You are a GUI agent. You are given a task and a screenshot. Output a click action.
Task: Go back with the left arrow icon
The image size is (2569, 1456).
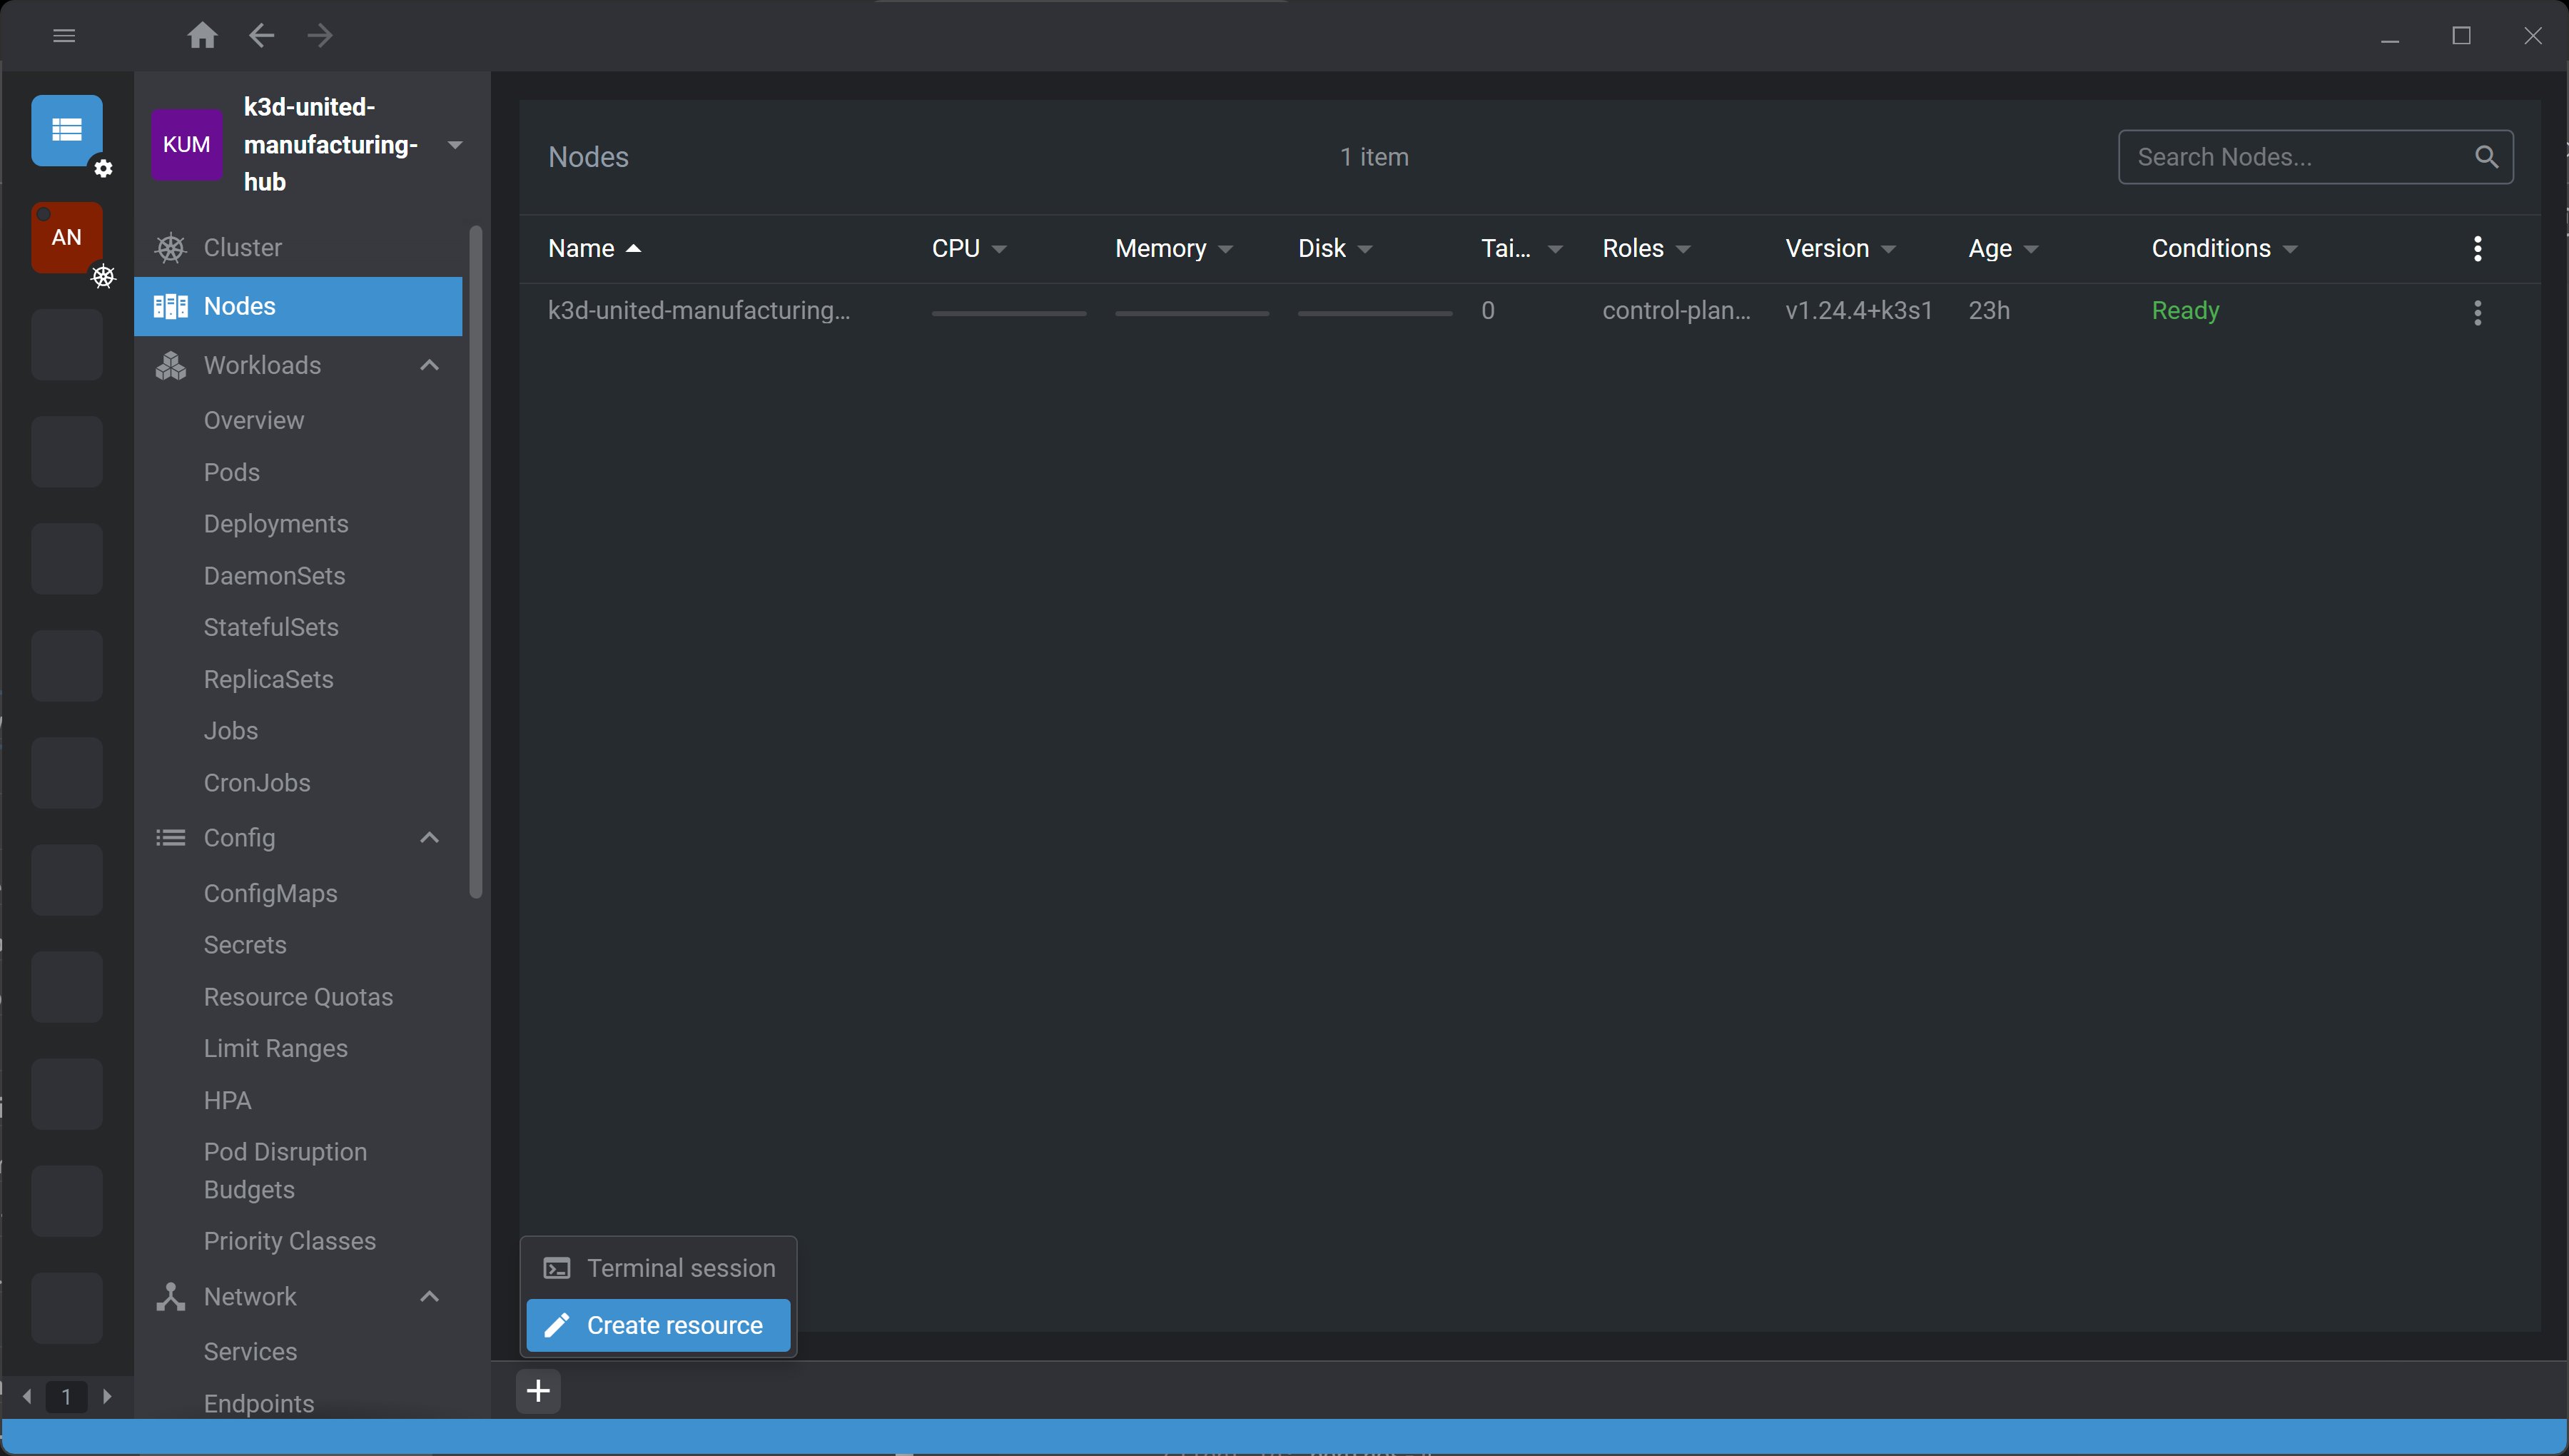click(262, 36)
